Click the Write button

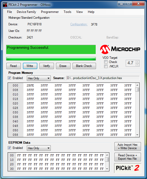point(30,66)
